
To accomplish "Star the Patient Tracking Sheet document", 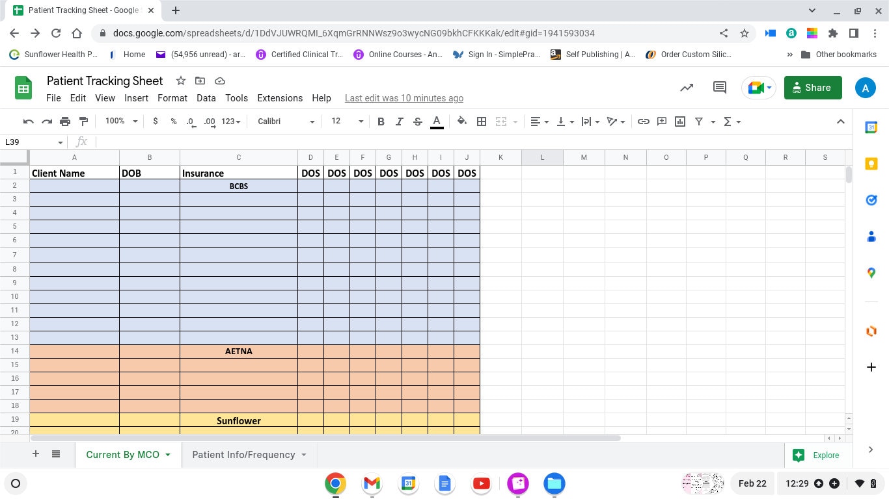I will pyautogui.click(x=181, y=81).
